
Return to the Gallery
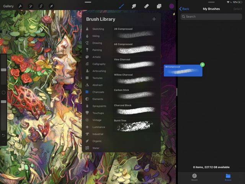[8, 6]
